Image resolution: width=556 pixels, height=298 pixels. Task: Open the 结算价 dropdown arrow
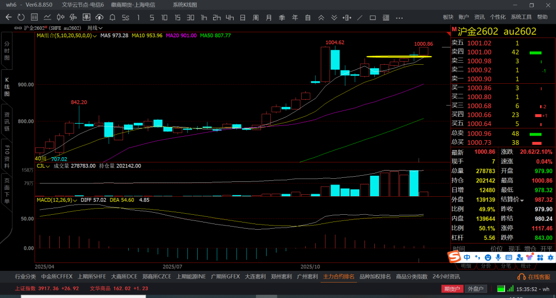click(522, 199)
